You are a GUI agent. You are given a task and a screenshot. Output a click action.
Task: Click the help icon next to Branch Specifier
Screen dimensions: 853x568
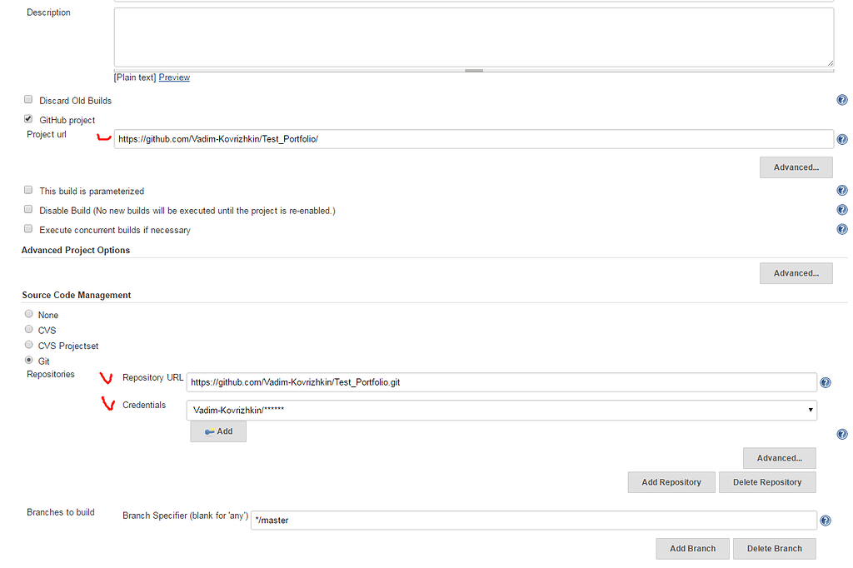825,520
